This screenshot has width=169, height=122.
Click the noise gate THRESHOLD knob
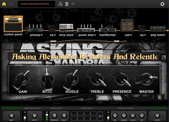[54, 115]
